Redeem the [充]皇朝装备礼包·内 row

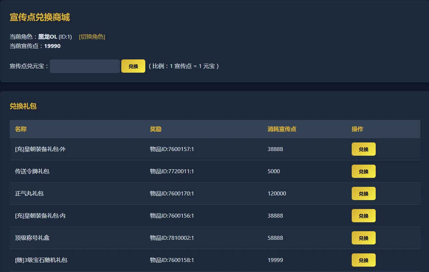pos(363,216)
